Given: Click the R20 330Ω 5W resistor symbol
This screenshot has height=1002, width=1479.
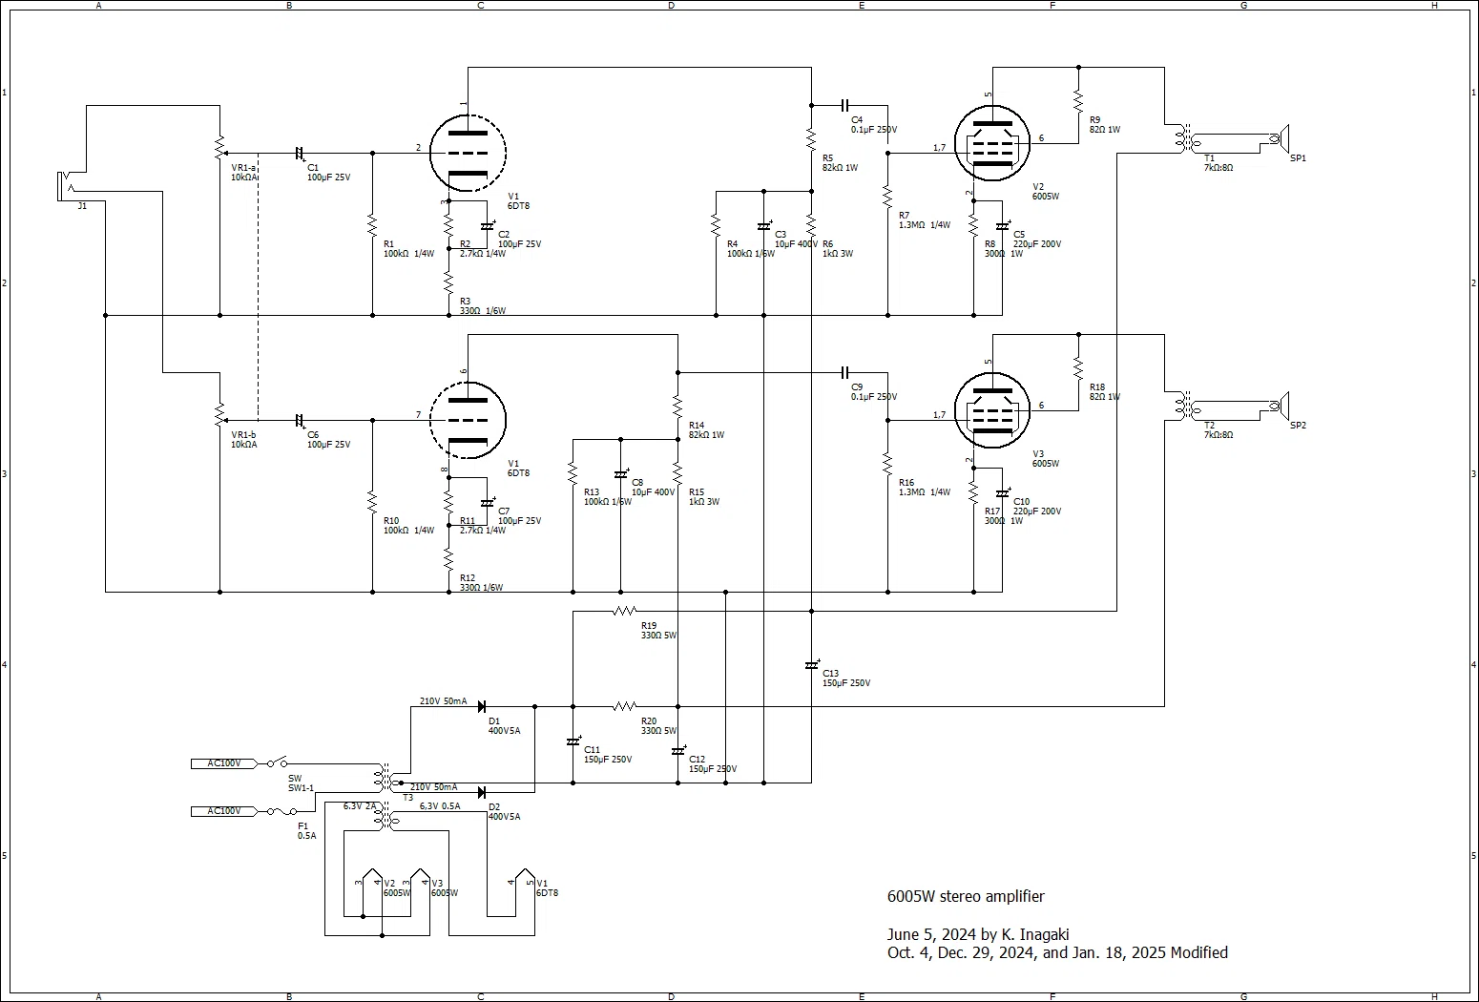Looking at the screenshot, I should (625, 706).
